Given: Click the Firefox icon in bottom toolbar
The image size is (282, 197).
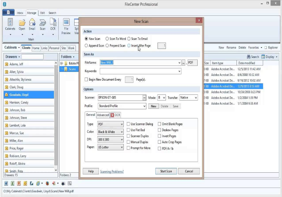Looking at the screenshot, I should pyautogui.click(x=47, y=183).
